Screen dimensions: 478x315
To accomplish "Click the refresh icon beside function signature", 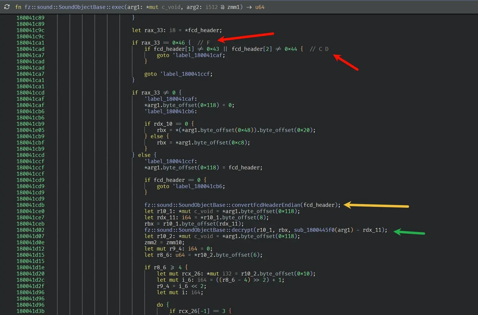I will point(7,7).
